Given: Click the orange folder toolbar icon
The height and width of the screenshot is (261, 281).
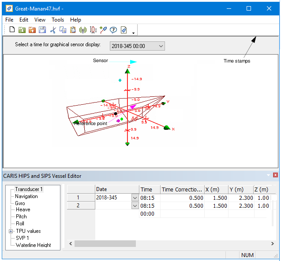Looking at the screenshot, I should (32, 30).
